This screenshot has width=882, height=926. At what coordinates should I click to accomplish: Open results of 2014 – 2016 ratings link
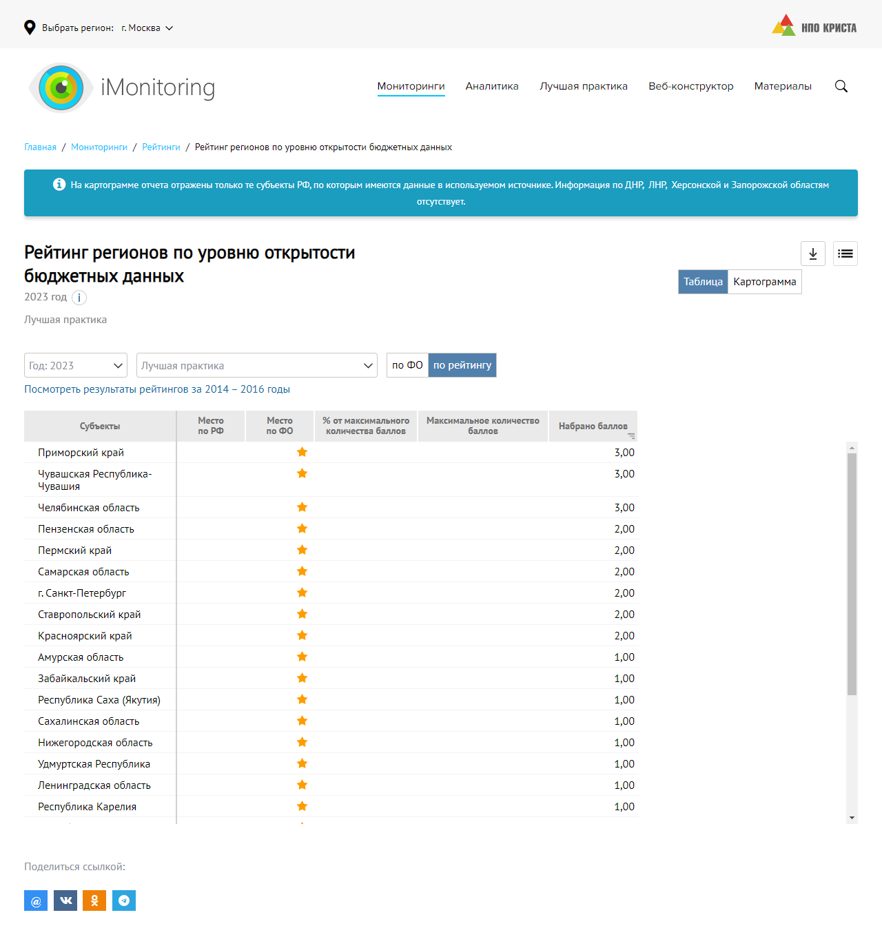[x=157, y=389]
